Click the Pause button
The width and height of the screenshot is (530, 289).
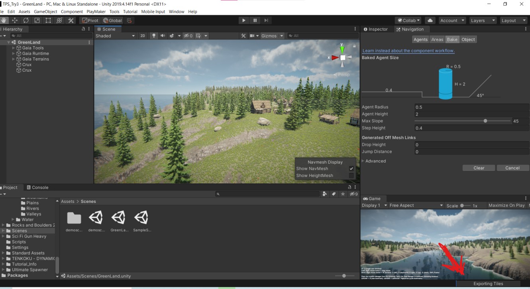(x=255, y=20)
